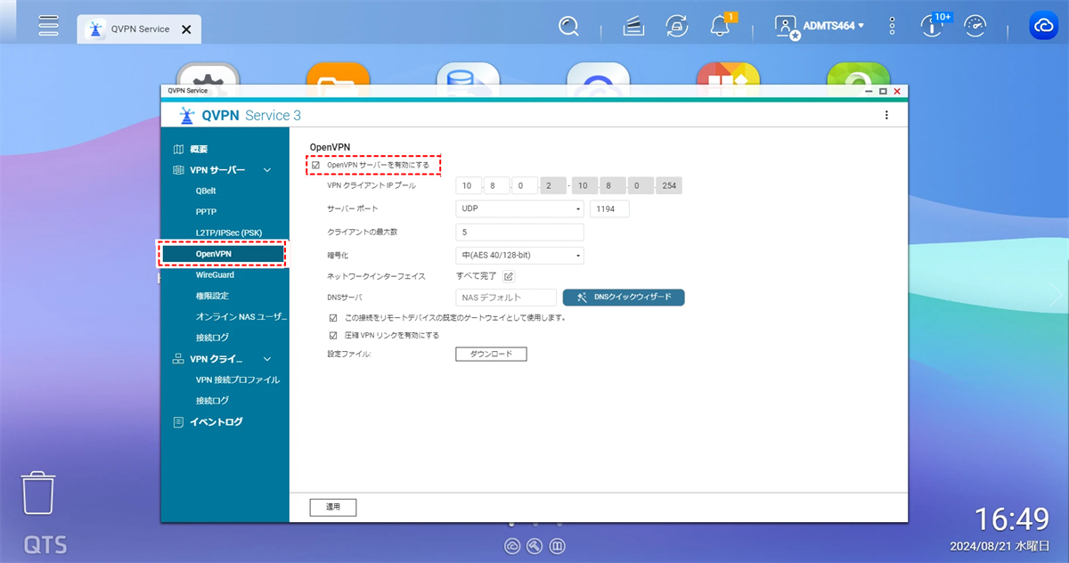This screenshot has height=563, width=1069.
Task: Click the server port field 1194
Action: pos(608,208)
